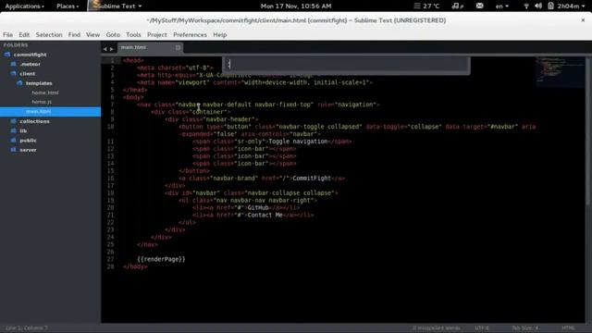Open the View menu
Image resolution: width=592 pixels, height=333 pixels.
click(92, 35)
